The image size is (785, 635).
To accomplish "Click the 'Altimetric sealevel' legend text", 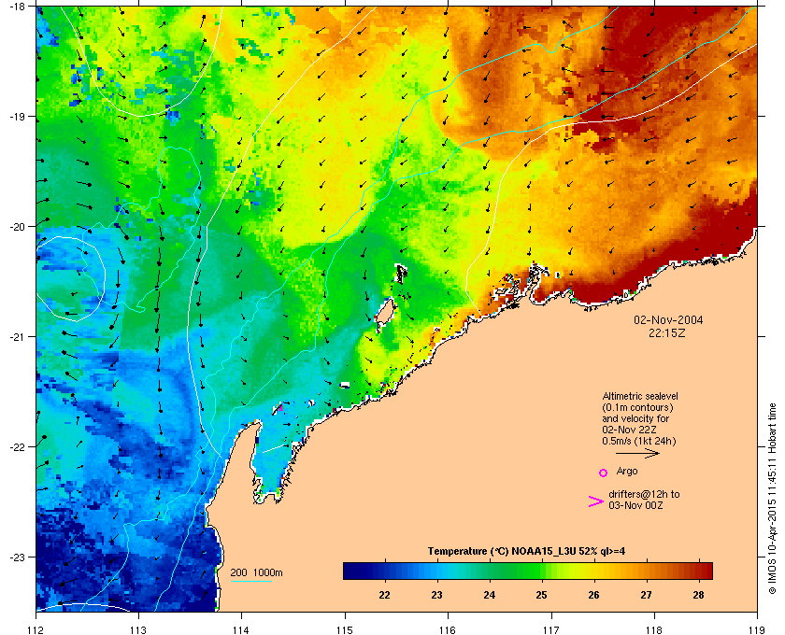I will (x=640, y=396).
